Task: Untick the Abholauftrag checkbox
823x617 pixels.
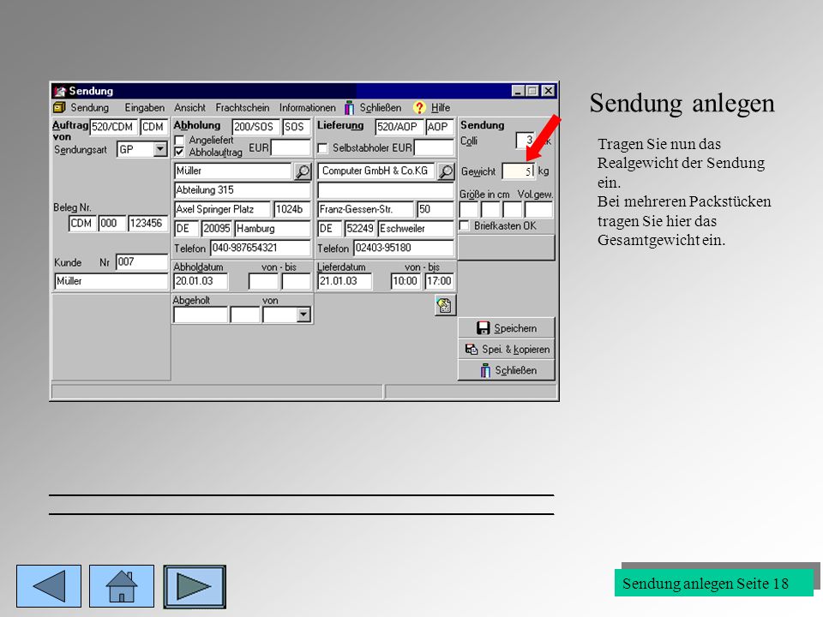Action: tap(179, 153)
